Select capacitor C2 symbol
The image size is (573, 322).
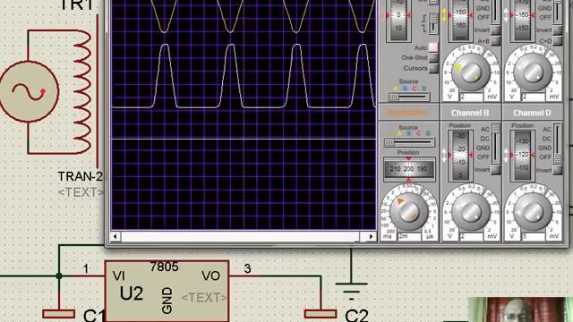click(x=321, y=314)
